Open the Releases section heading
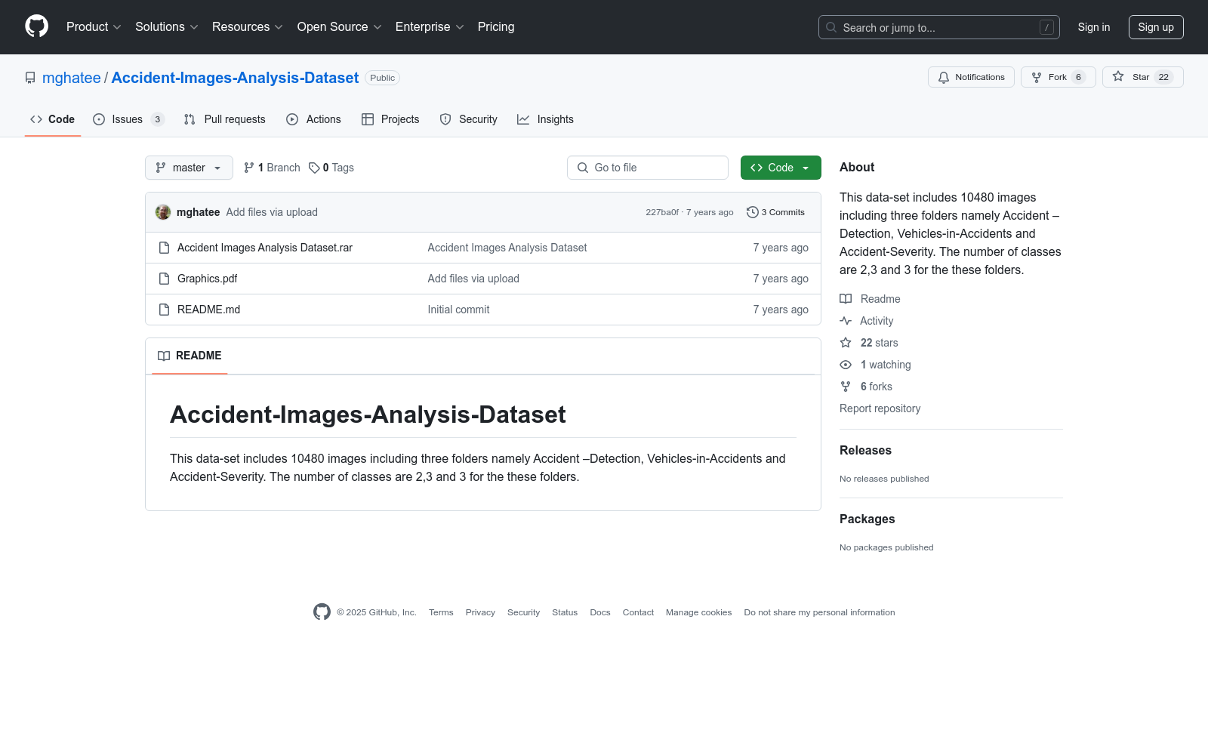This screenshot has width=1208, height=755. (x=865, y=451)
